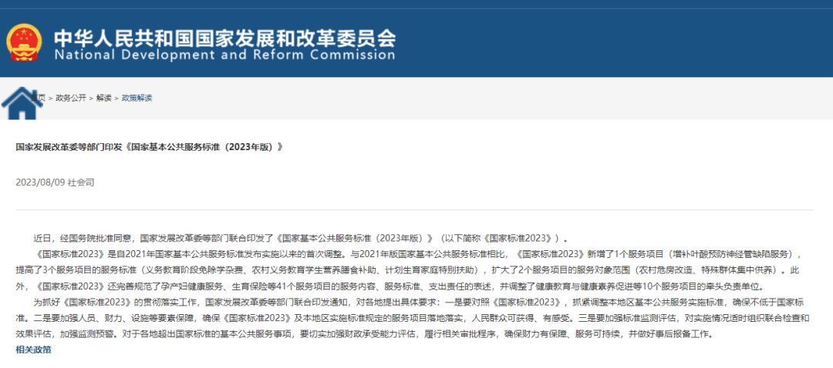Image resolution: width=833 pixels, height=368 pixels.
Task: Click the blue home icon
Action: [22, 103]
